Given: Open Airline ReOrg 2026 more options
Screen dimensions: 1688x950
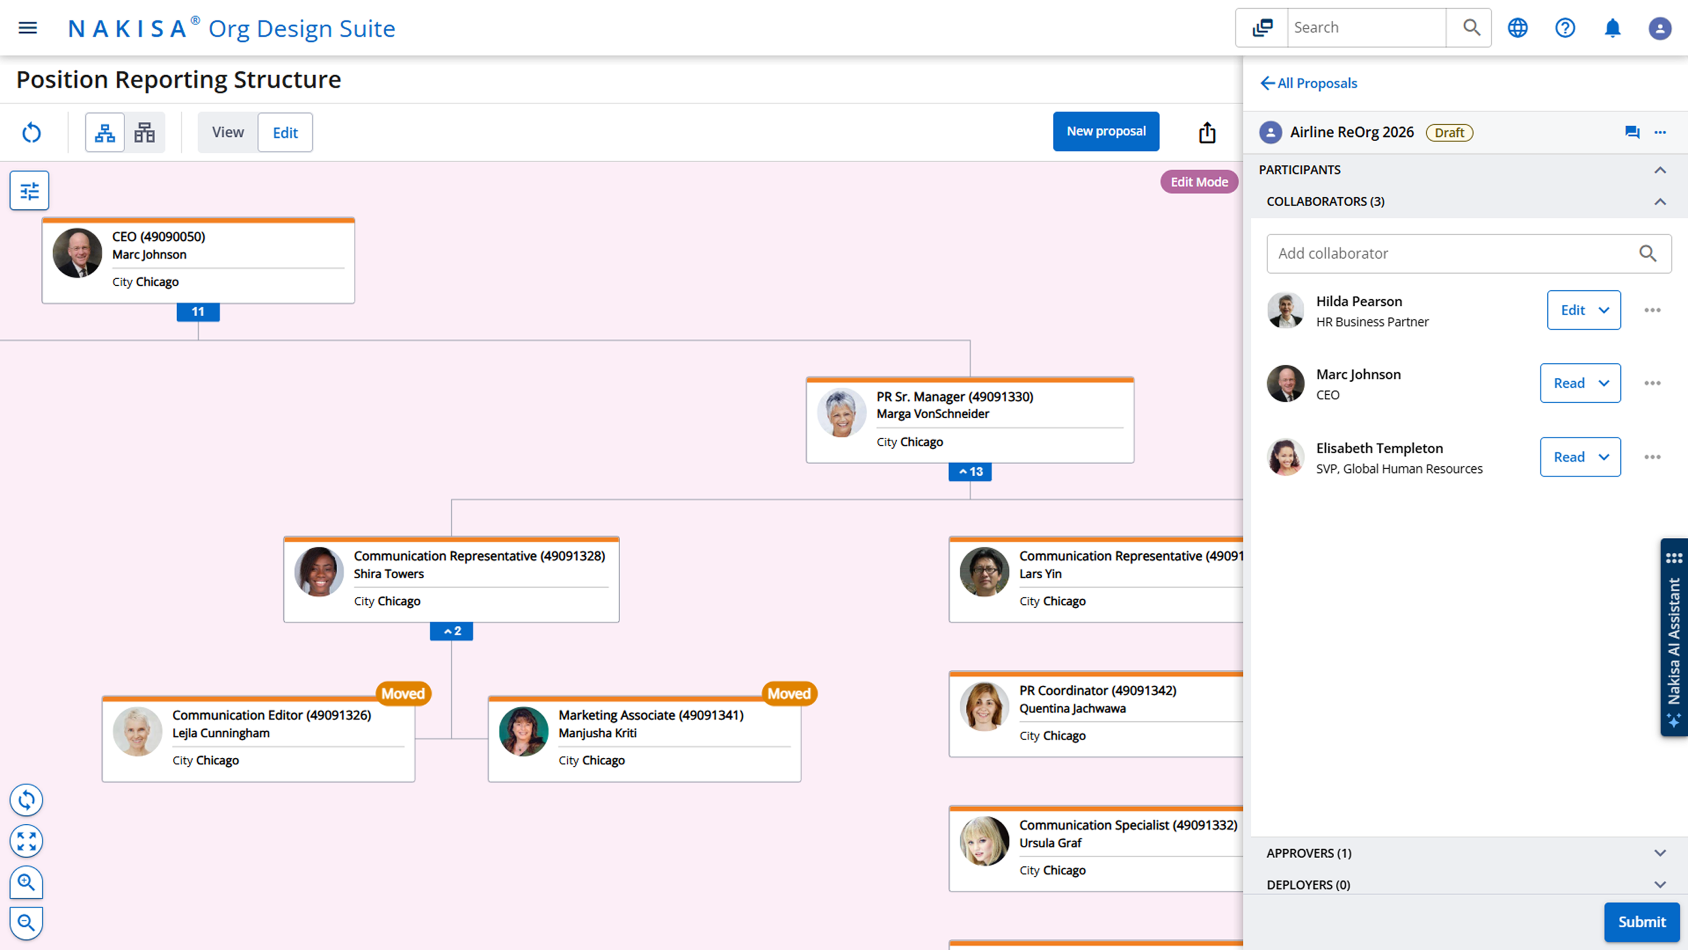Looking at the screenshot, I should 1660,132.
